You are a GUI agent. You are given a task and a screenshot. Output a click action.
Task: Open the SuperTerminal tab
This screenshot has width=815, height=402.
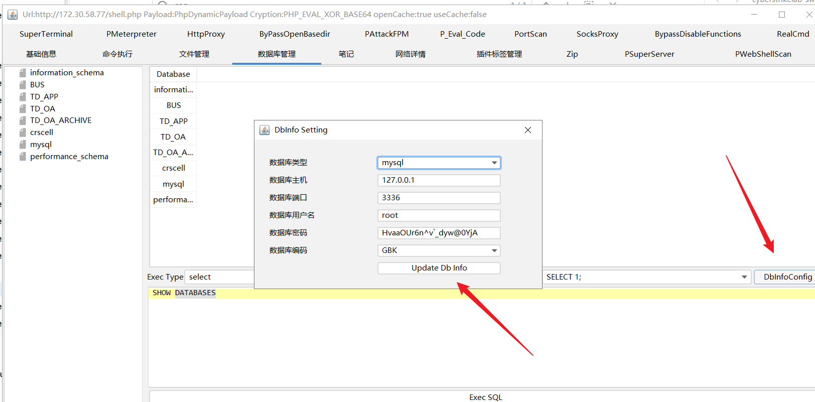(x=46, y=34)
